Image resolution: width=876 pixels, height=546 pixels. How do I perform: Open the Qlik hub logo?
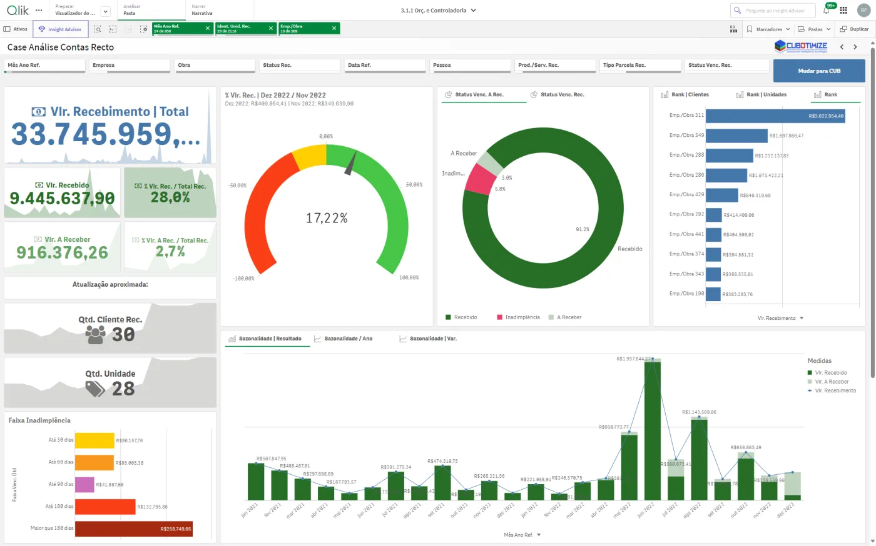pyautogui.click(x=18, y=10)
